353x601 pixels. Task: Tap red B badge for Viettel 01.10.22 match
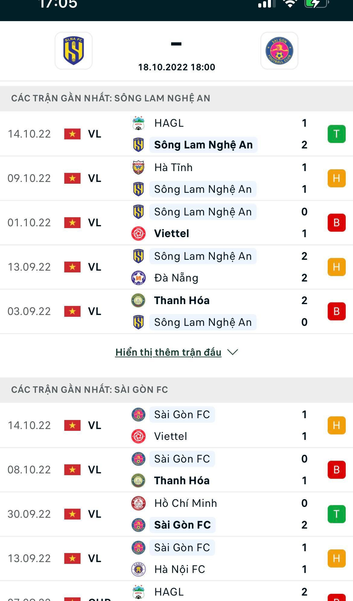click(x=336, y=223)
